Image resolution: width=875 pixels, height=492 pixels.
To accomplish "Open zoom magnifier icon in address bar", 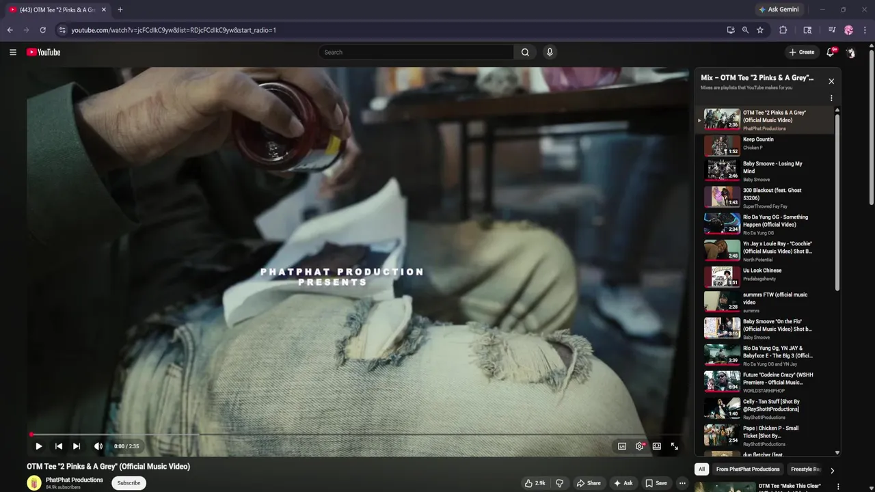I will (745, 30).
